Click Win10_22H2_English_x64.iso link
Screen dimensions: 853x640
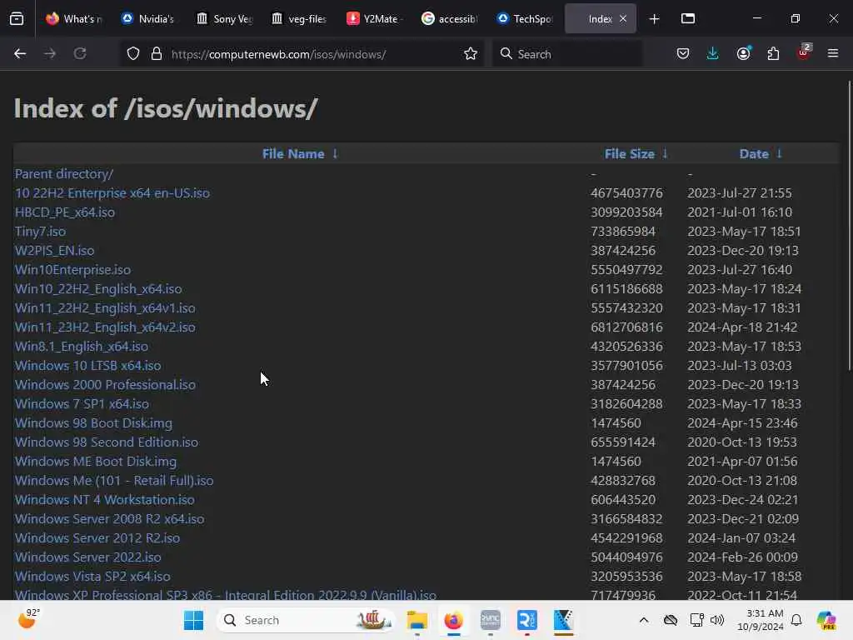(98, 289)
